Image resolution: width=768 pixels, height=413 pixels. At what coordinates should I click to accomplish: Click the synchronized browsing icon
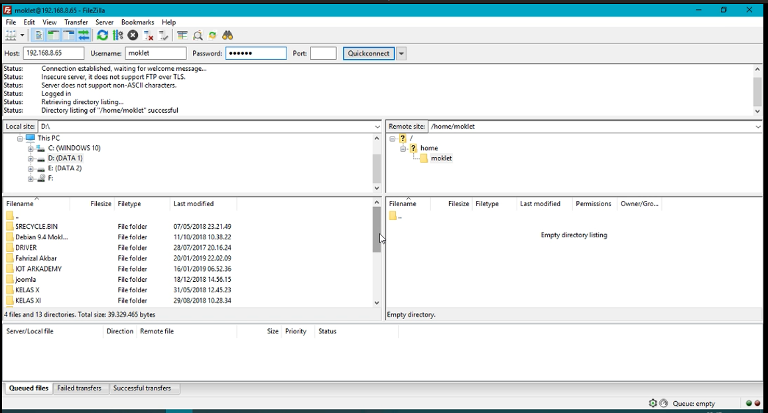point(212,35)
